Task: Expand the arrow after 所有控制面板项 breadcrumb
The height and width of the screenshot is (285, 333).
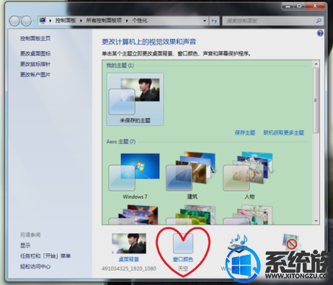Action: coord(127,21)
